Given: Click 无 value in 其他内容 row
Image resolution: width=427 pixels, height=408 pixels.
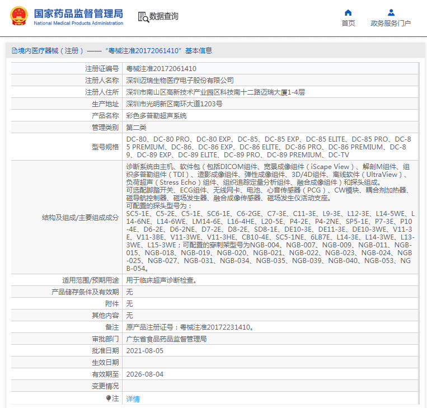Looking at the screenshot, I should coord(129,315).
